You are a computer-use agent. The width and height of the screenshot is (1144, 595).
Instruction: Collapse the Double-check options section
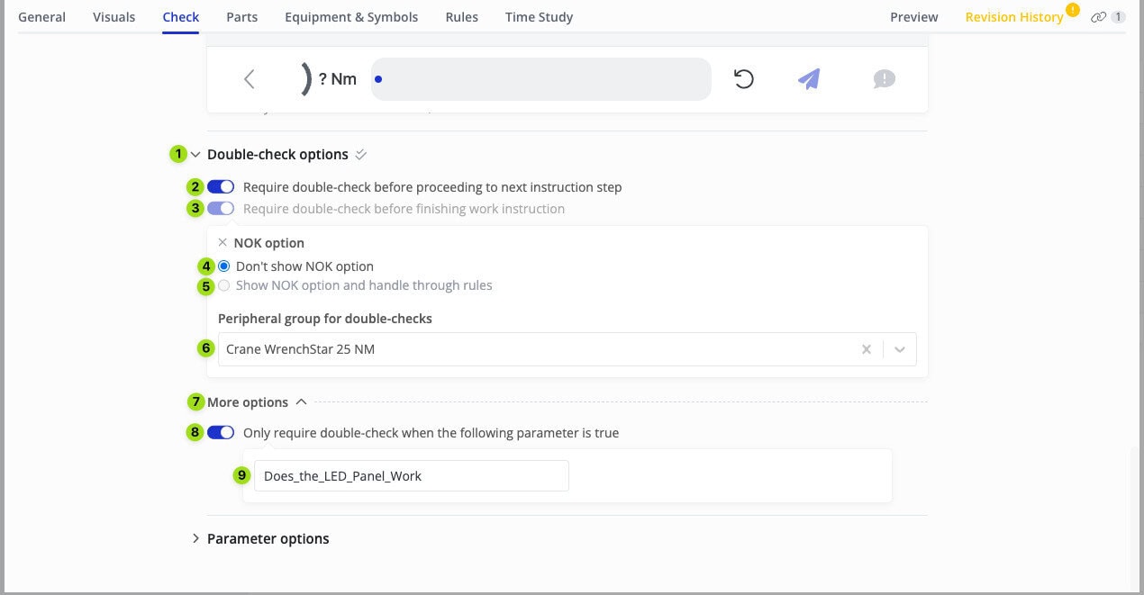pyautogui.click(x=195, y=155)
